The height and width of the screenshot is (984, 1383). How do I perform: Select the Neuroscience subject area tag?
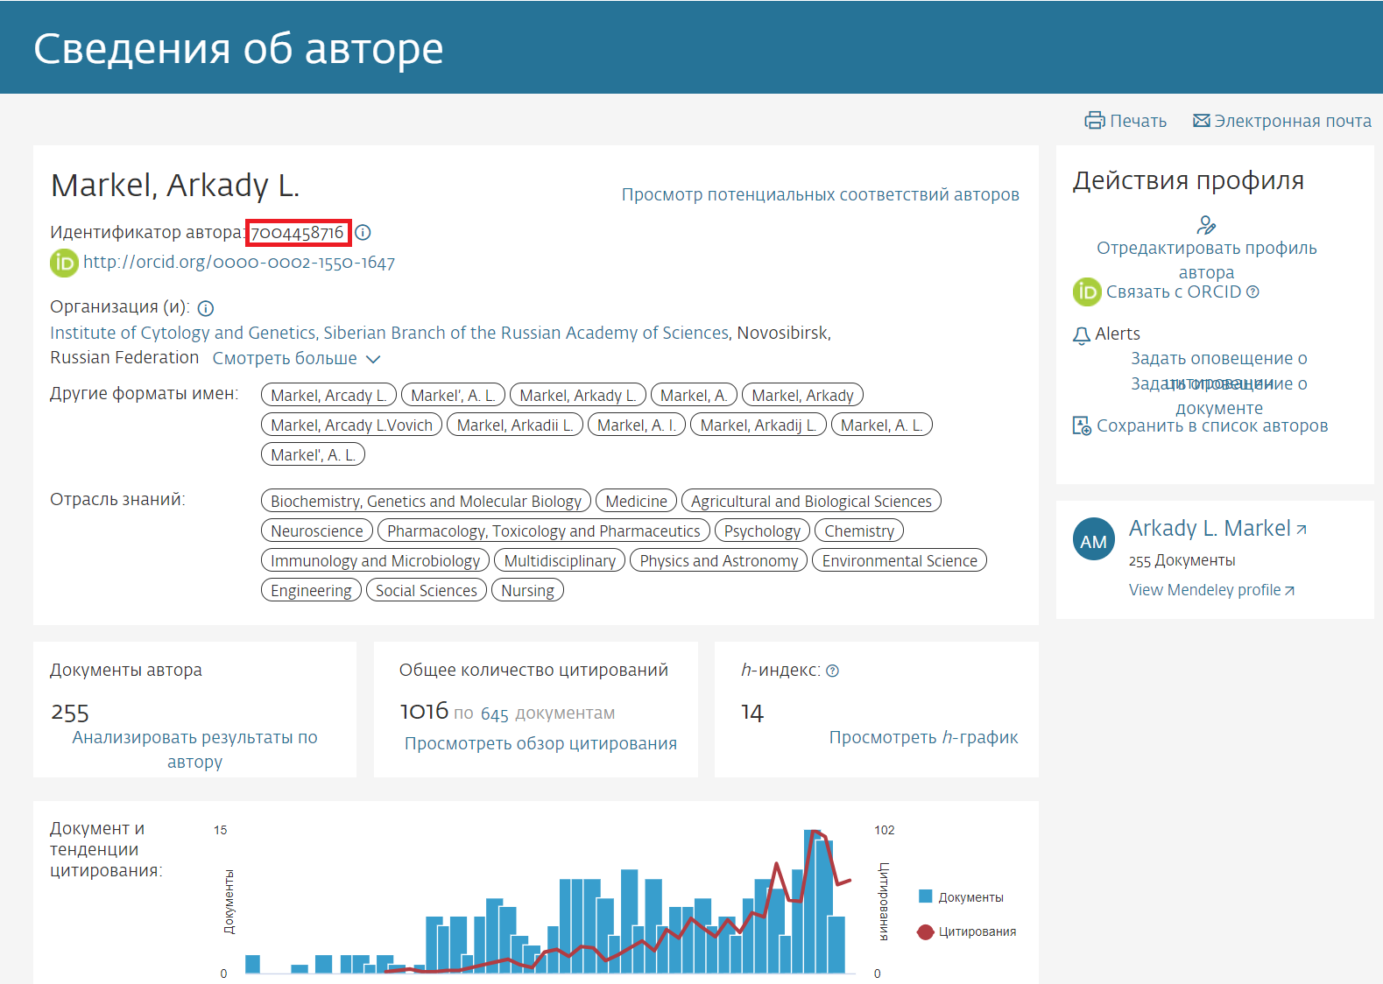pyautogui.click(x=316, y=531)
